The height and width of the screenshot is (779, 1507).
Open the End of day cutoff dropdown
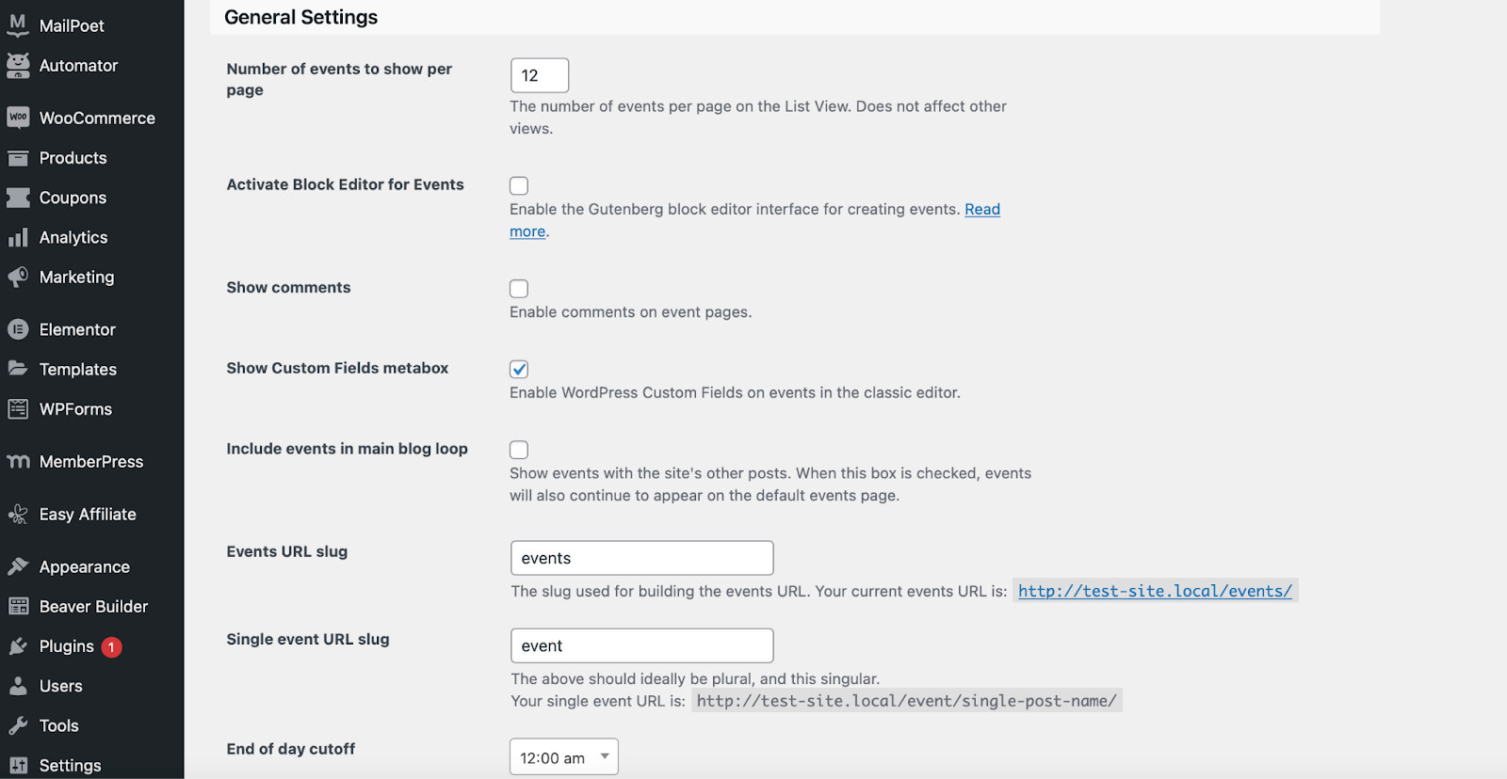[x=563, y=757]
